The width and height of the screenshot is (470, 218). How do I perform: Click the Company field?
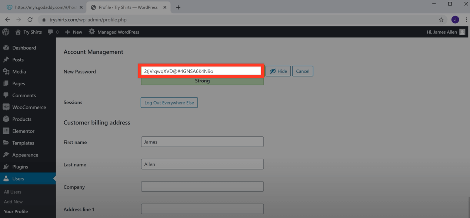tap(202, 187)
